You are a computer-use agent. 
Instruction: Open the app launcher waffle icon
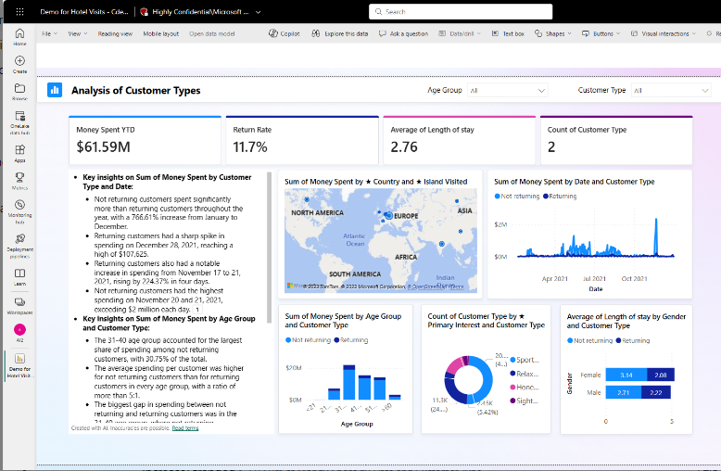tap(19, 12)
